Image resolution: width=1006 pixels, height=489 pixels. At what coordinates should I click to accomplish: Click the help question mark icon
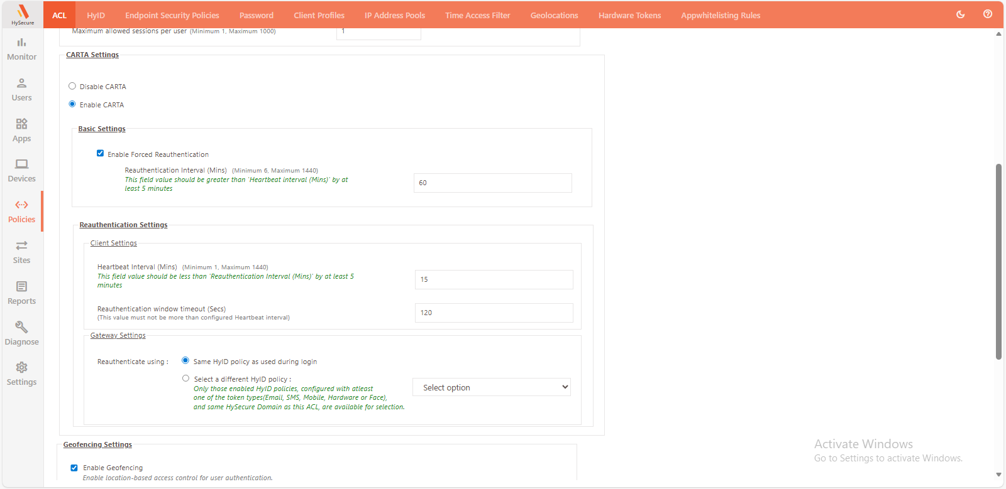tap(988, 14)
